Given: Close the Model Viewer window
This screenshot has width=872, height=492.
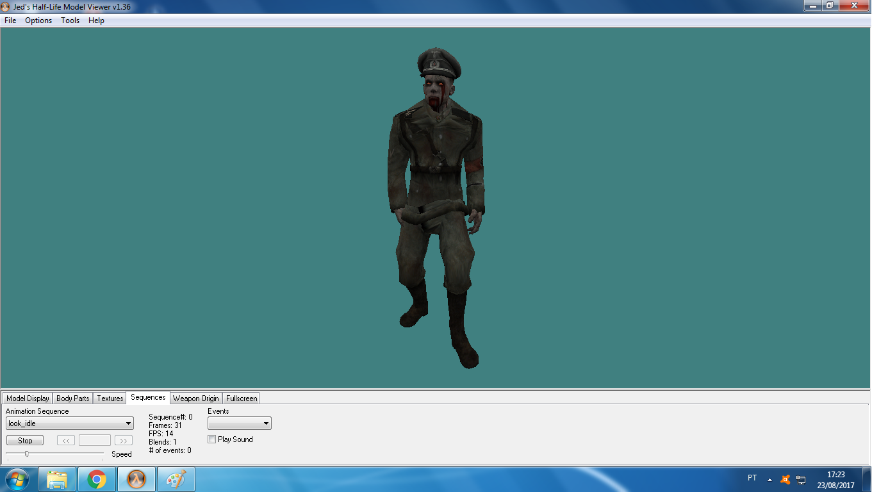Looking at the screenshot, I should (x=853, y=5).
